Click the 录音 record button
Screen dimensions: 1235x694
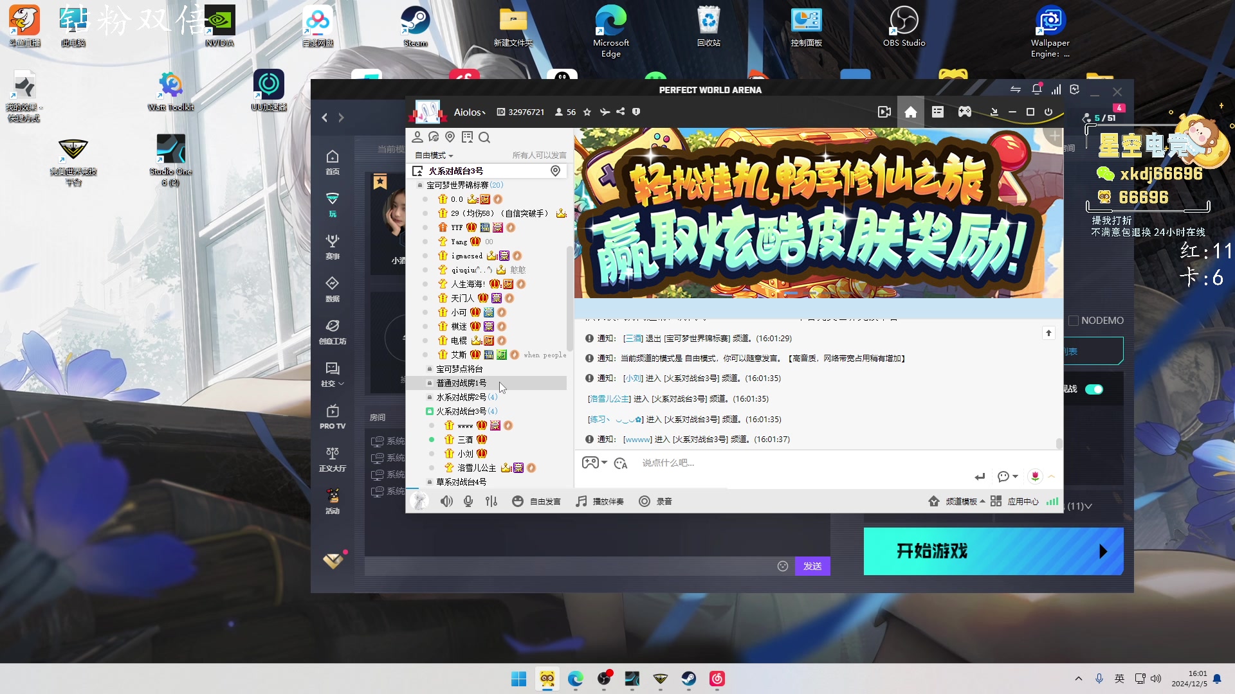point(655,501)
